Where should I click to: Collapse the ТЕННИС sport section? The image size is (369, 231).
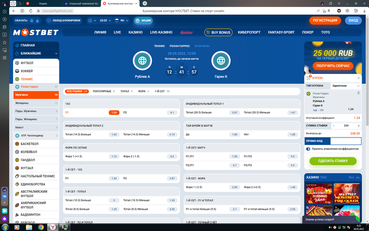tap(36, 79)
